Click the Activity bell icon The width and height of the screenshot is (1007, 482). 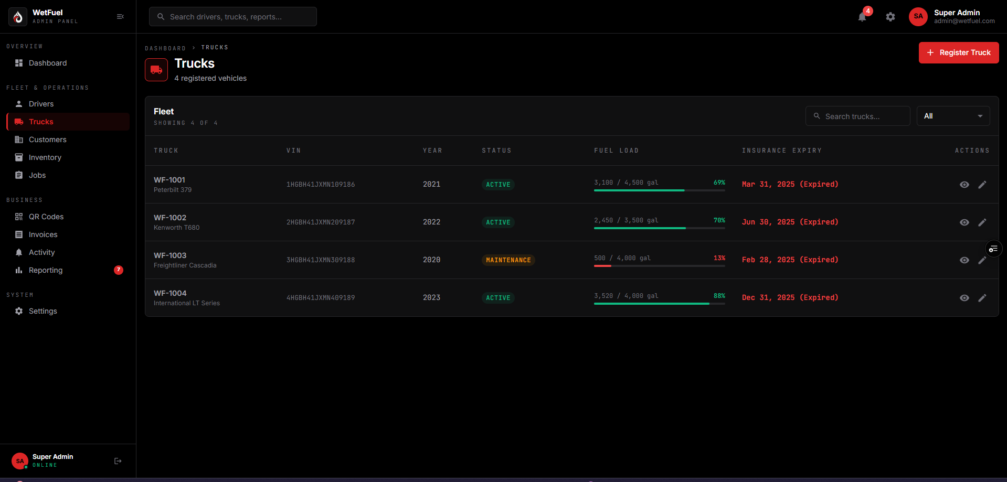[19, 252]
